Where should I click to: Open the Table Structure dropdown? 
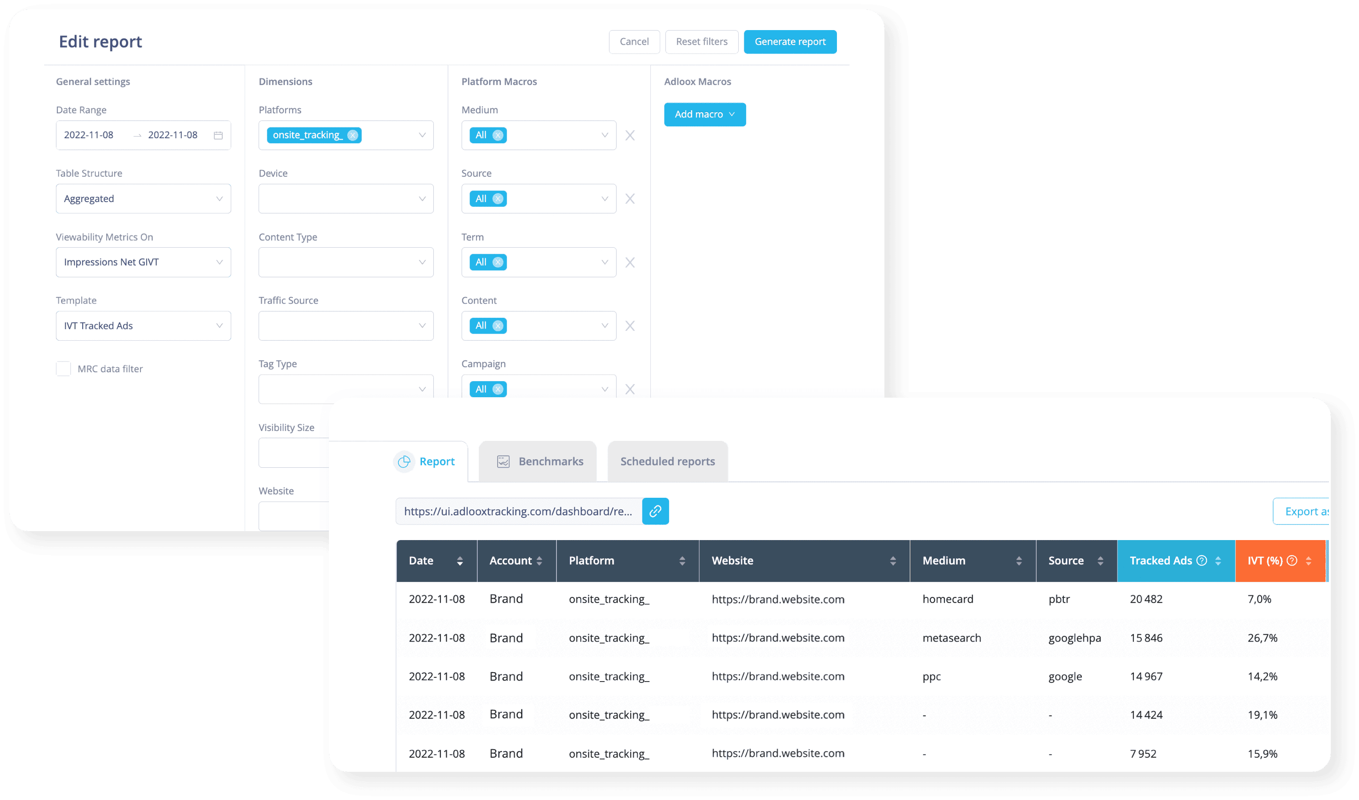143,198
